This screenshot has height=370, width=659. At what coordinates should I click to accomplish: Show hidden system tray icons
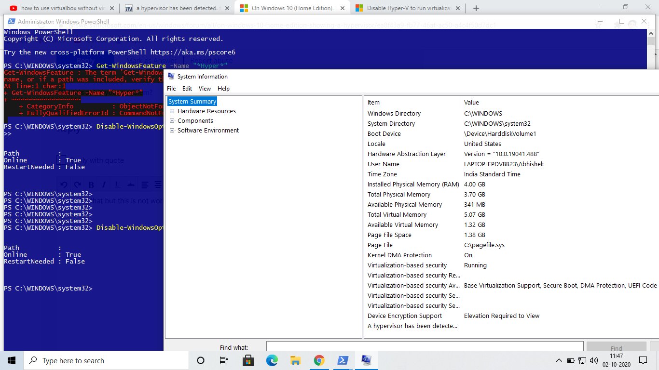point(559,360)
